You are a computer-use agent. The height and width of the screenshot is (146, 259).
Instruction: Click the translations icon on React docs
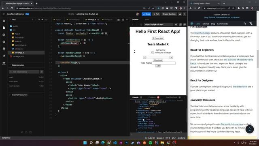coord(251,24)
